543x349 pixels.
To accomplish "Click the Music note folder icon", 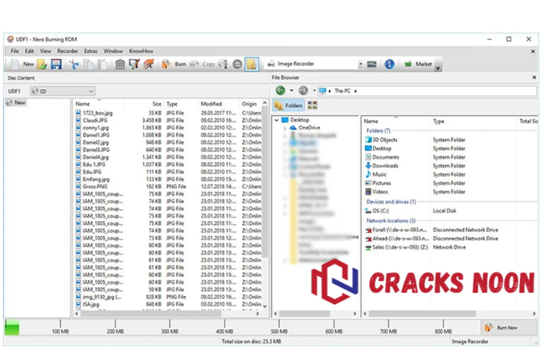I will click(x=368, y=174).
